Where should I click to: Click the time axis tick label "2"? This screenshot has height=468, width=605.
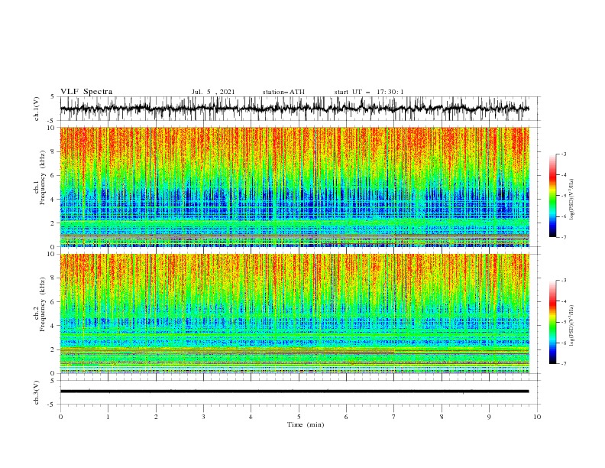point(156,417)
